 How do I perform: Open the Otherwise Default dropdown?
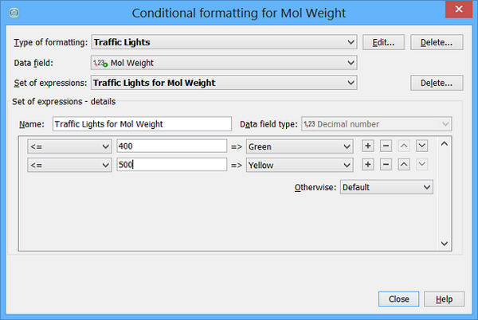click(386, 187)
